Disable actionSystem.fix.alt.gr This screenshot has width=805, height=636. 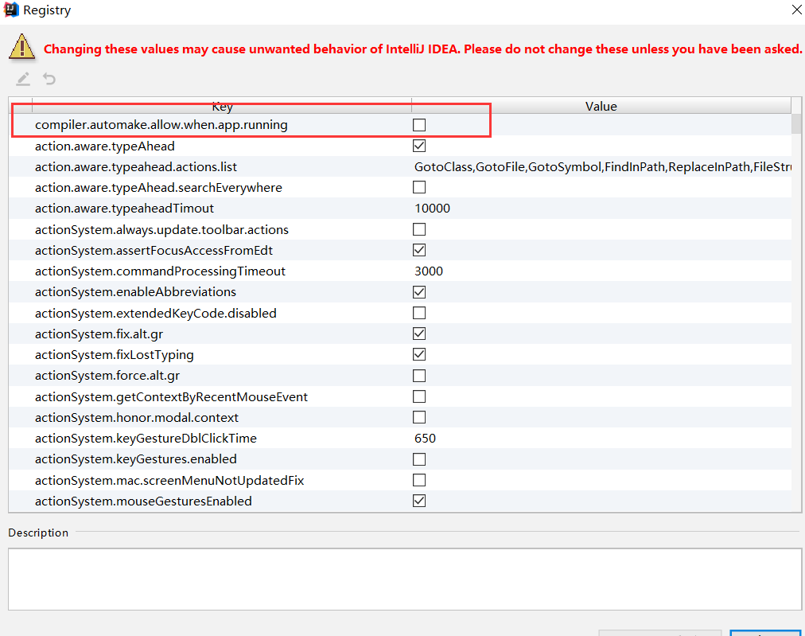pos(419,334)
